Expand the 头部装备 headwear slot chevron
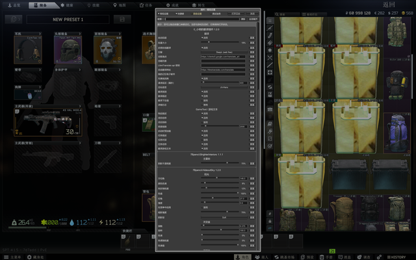The width and height of the screenshot is (416, 260). tap(79, 34)
